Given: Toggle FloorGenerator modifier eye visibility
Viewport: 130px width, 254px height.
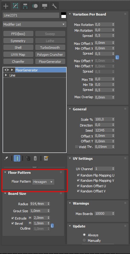Looking at the screenshot, I should (7, 70).
